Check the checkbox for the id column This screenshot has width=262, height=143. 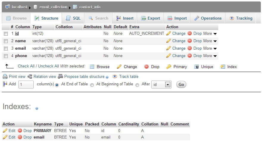click(x=6, y=34)
